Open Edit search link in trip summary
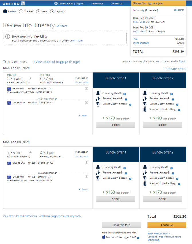 [x=179, y=10]
